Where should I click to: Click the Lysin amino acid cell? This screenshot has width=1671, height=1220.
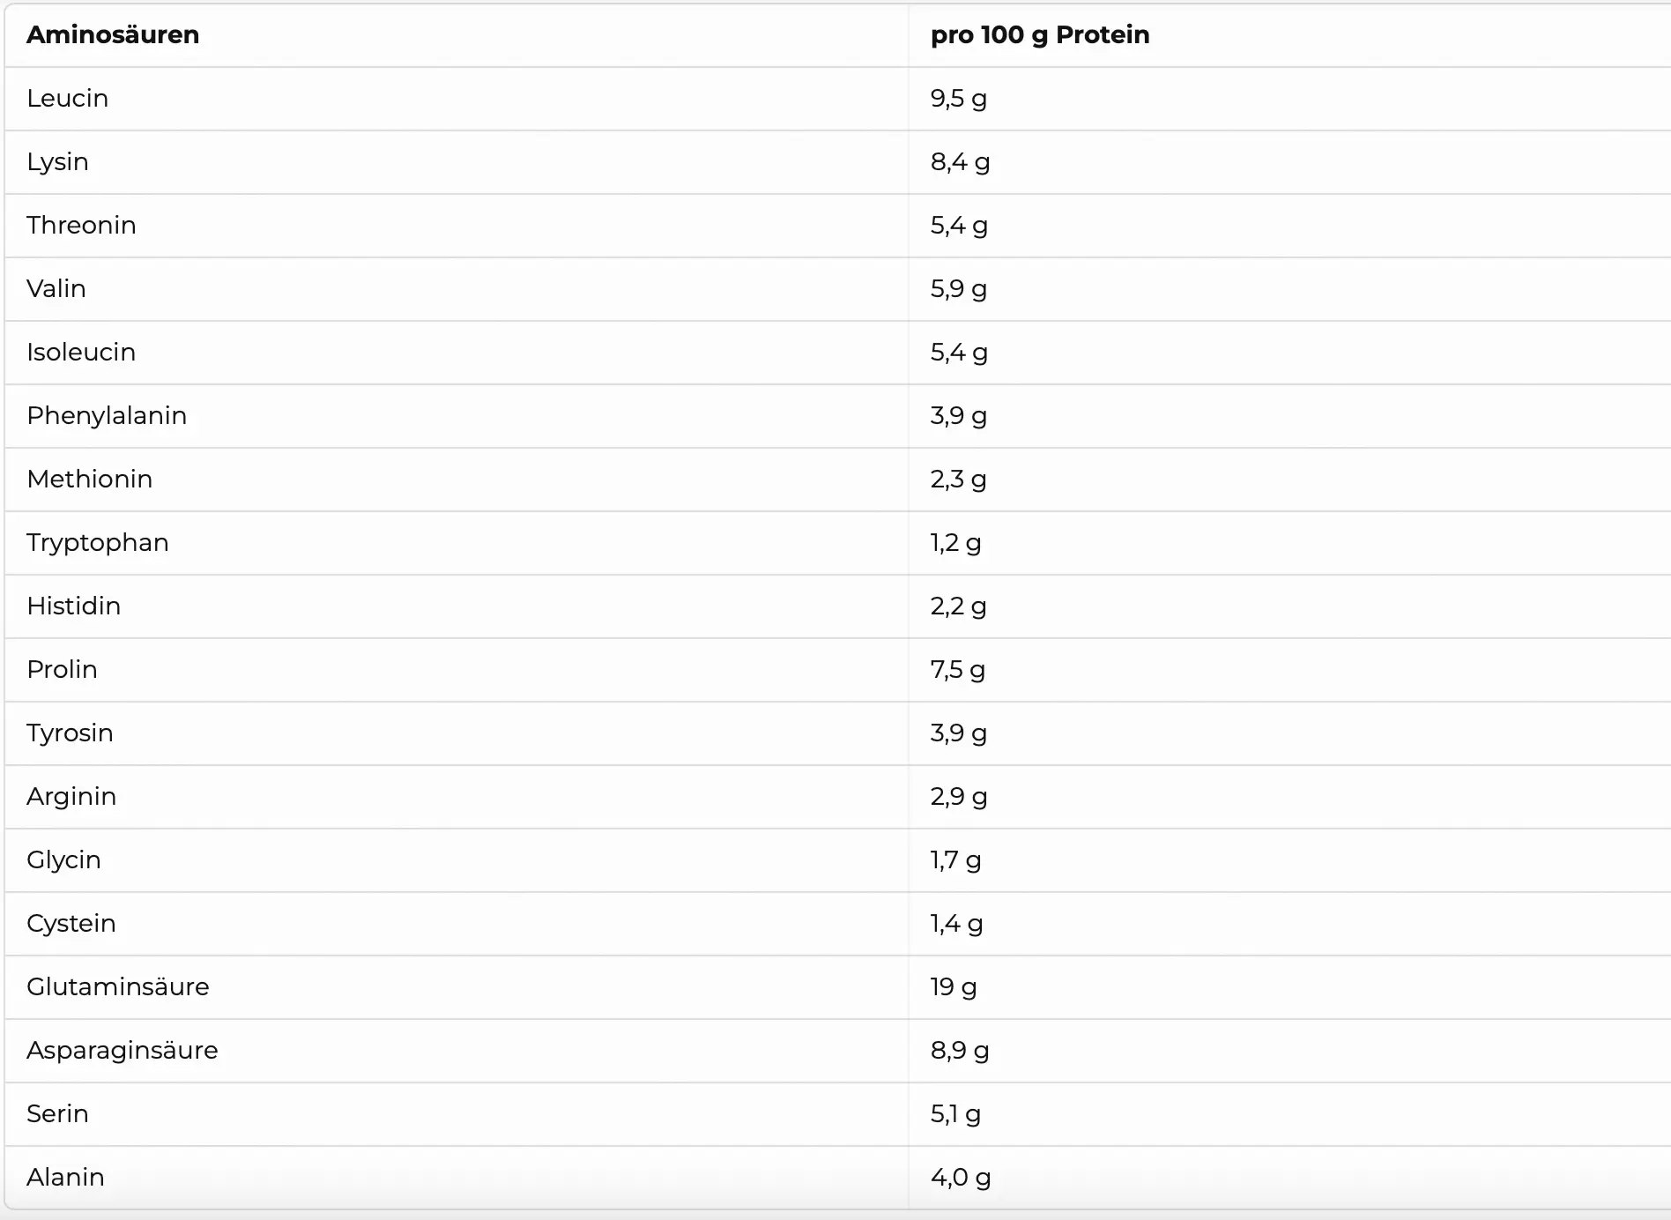click(58, 162)
